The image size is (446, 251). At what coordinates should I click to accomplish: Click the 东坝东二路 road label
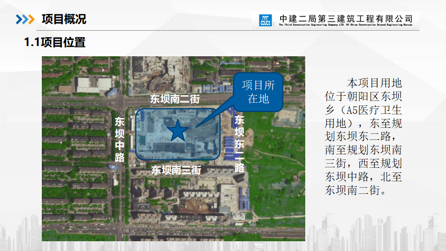pos(239,143)
